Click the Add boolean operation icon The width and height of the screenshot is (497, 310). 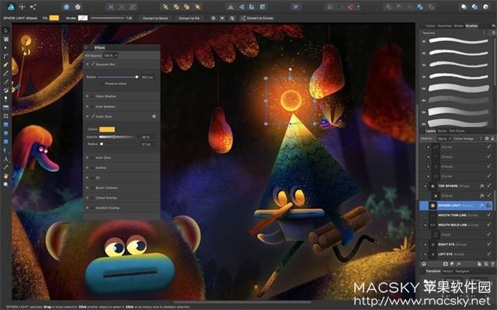point(388,7)
